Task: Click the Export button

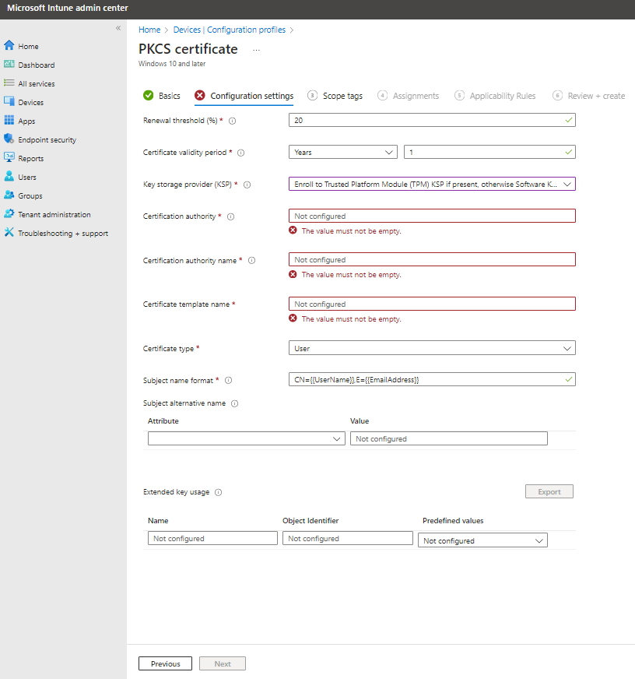Action: click(x=549, y=491)
